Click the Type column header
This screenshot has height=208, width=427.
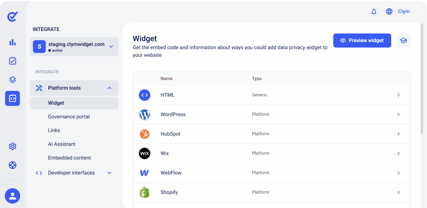click(257, 78)
